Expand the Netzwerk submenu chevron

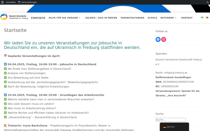pos(175,18)
